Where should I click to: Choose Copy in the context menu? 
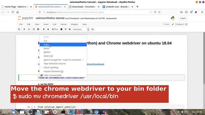[x=63, y=45]
